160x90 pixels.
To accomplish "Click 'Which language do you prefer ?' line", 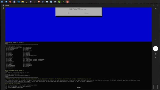I will [14, 70].
